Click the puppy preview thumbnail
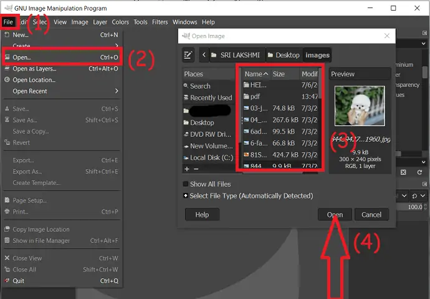This screenshot has width=430, height=299. point(360,106)
